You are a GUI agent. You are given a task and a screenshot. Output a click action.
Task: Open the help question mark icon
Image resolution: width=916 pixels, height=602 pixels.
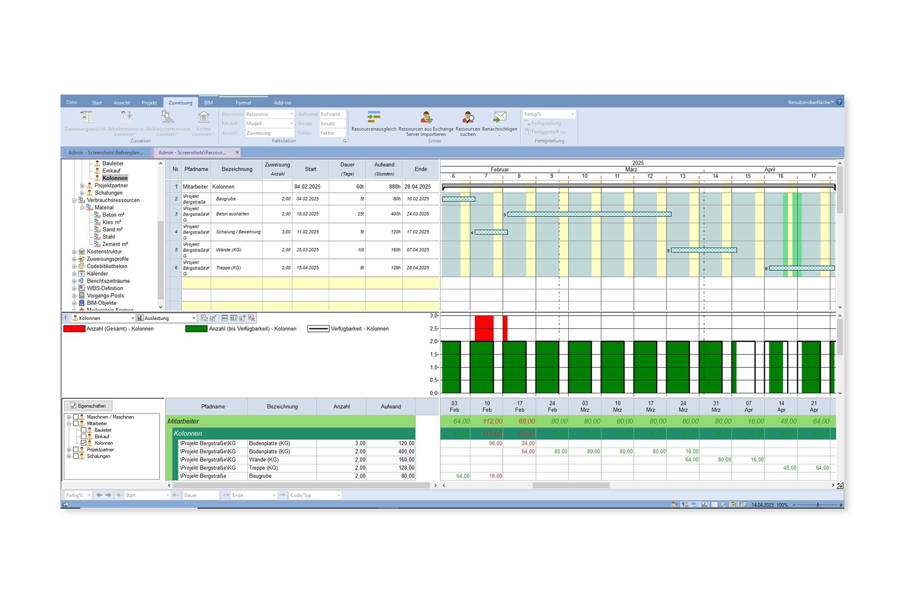[839, 102]
